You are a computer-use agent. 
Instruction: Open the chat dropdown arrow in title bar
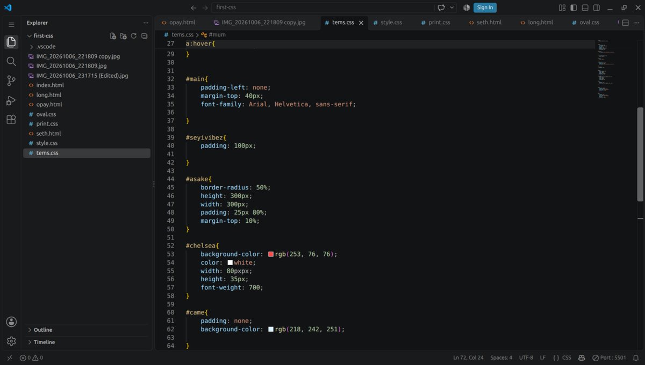coord(452,8)
